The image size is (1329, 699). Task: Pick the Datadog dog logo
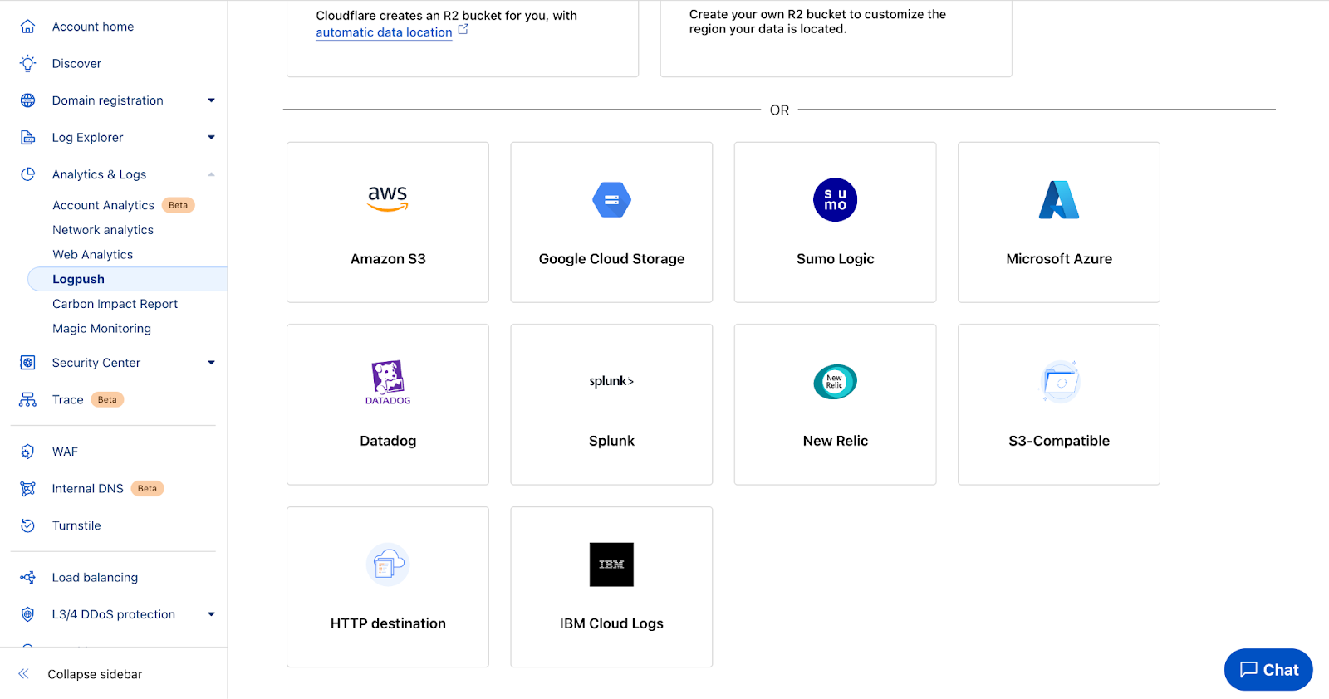pos(388,381)
